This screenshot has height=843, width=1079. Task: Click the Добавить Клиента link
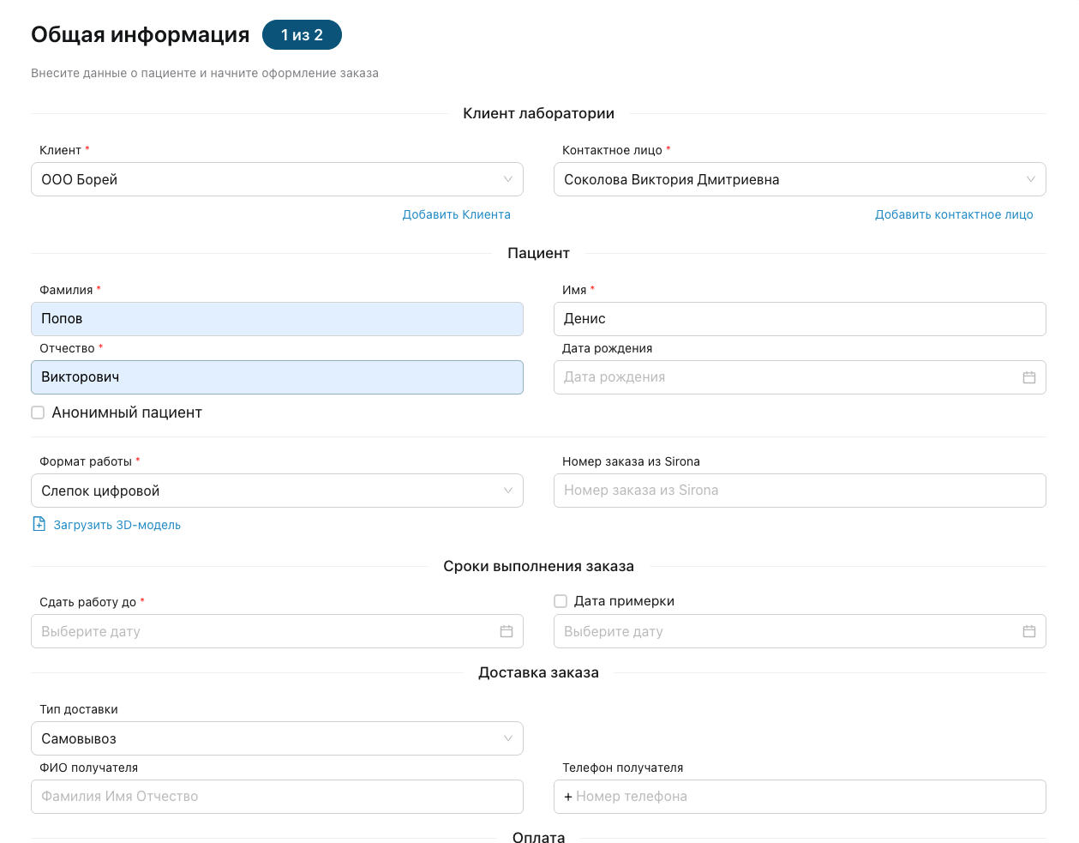pyautogui.click(x=456, y=214)
